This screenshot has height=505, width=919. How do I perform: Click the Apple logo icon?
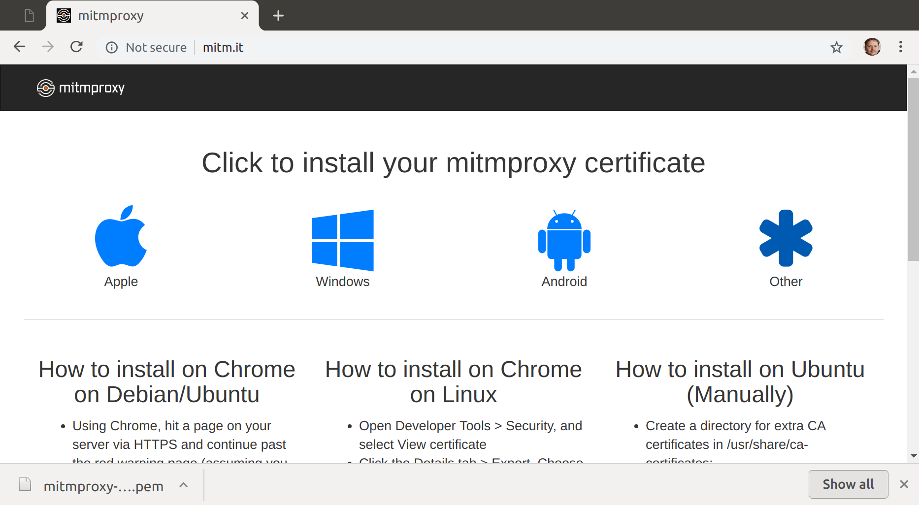tap(121, 236)
